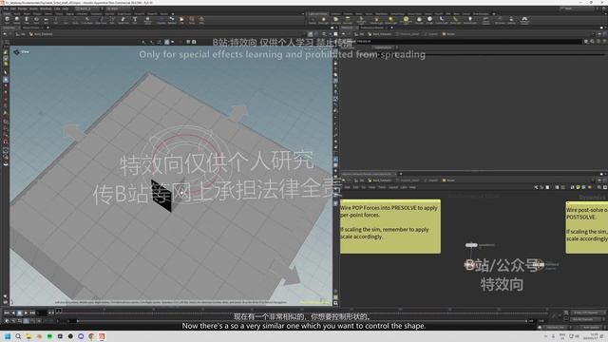608x342 pixels.
Task: Select the Platonic Solids shelf tool
Action: pyautogui.click(x=148, y=20)
